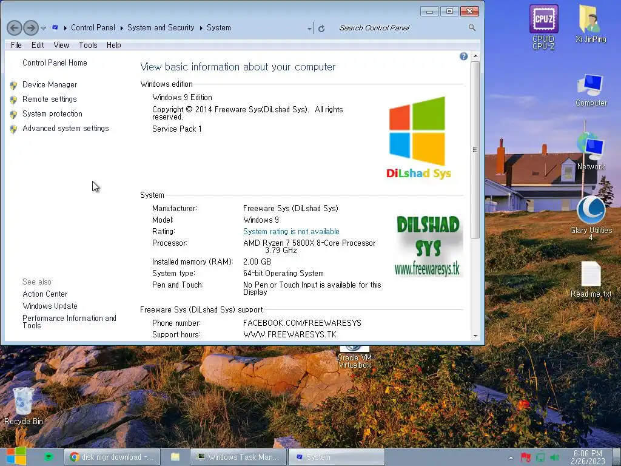Click the Back navigation arrow
Viewport: 621px width, 466px height.
coord(15,28)
